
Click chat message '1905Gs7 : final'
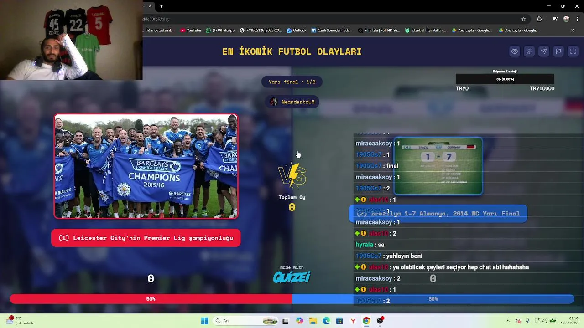(x=377, y=166)
